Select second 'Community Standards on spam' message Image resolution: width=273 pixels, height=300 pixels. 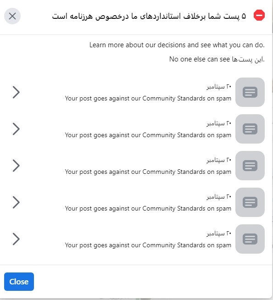(x=148, y=135)
